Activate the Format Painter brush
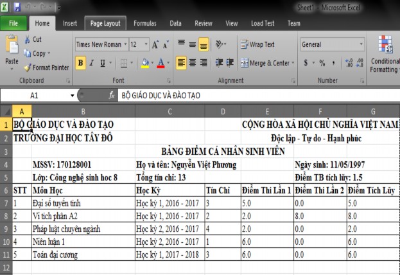400x275 pixels. (27, 67)
